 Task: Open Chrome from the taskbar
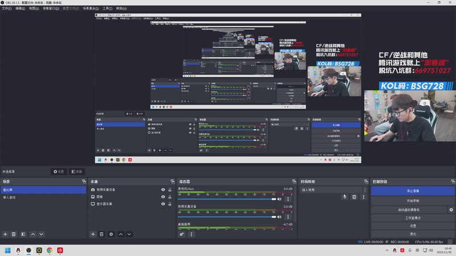(50, 250)
